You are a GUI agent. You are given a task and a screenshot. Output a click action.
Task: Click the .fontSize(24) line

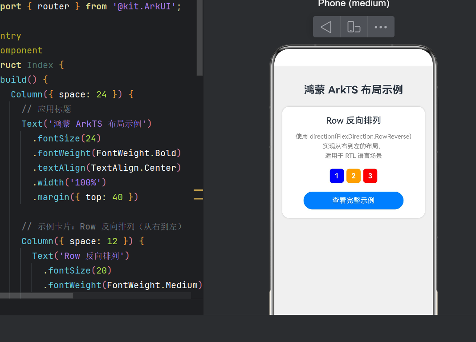point(67,139)
